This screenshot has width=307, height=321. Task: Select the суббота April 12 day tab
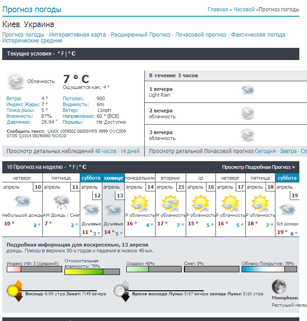(x=91, y=178)
